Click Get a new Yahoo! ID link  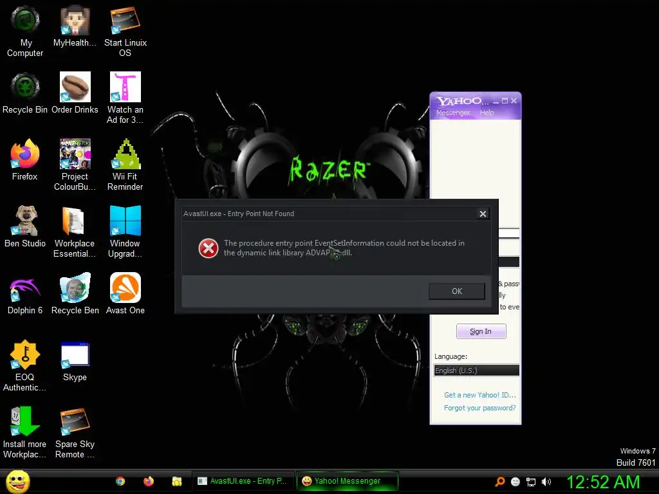tap(480, 395)
